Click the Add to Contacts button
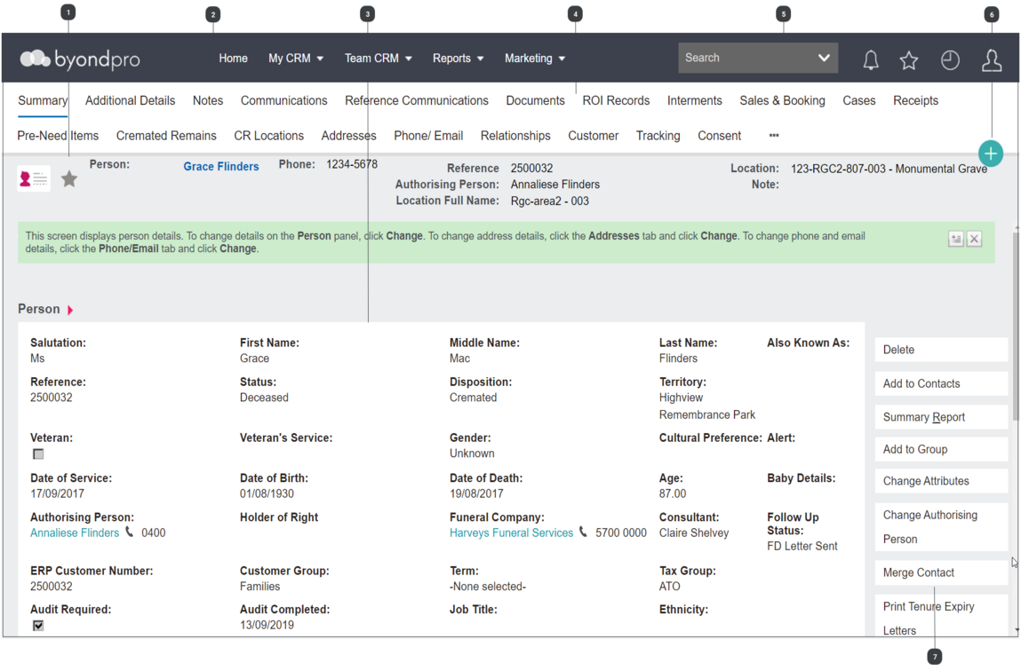The height and width of the screenshot is (671, 1021). (x=941, y=383)
